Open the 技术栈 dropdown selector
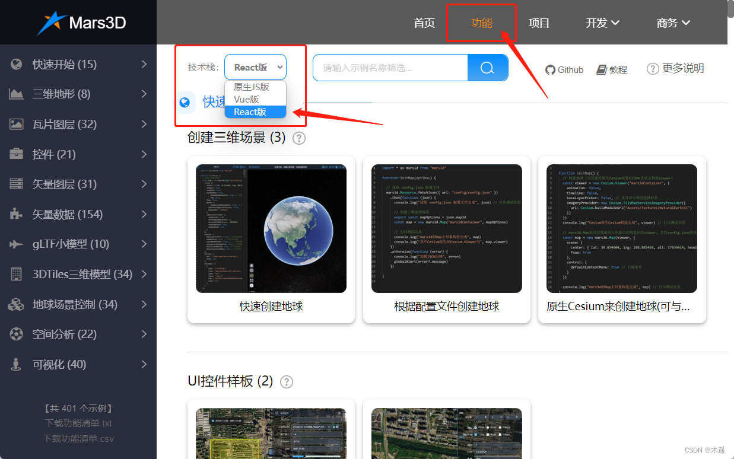 (x=255, y=67)
